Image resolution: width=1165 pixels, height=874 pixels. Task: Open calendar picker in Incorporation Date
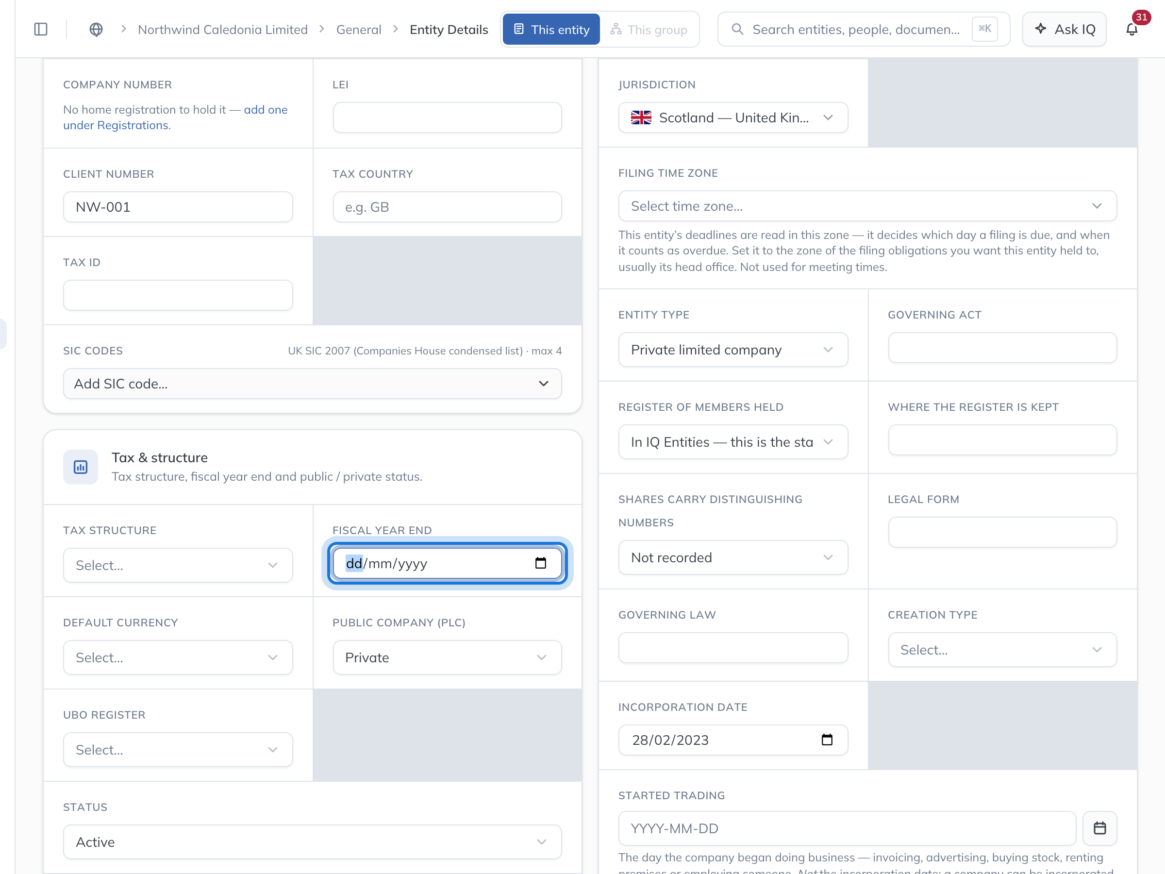[827, 740]
